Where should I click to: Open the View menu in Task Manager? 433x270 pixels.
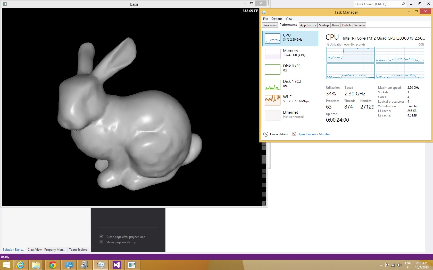(x=289, y=19)
